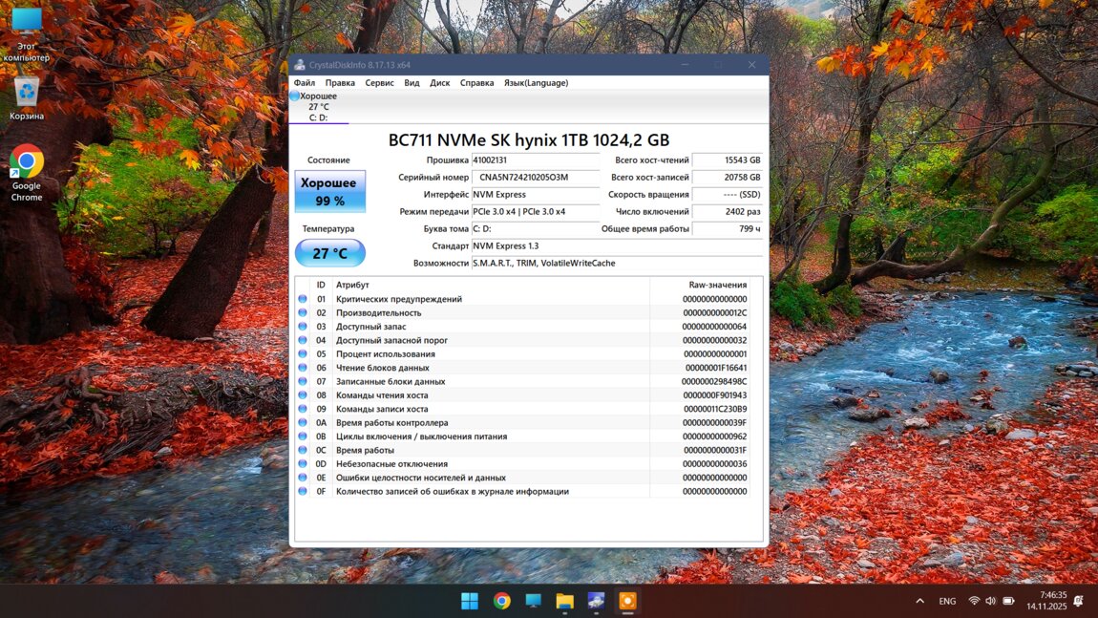This screenshot has width=1098, height=618.
Task: Click the CrystalDiskInfo icon in the title bar
Action: [300, 65]
